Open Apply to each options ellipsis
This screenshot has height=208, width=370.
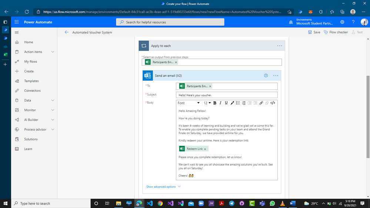[280, 46]
